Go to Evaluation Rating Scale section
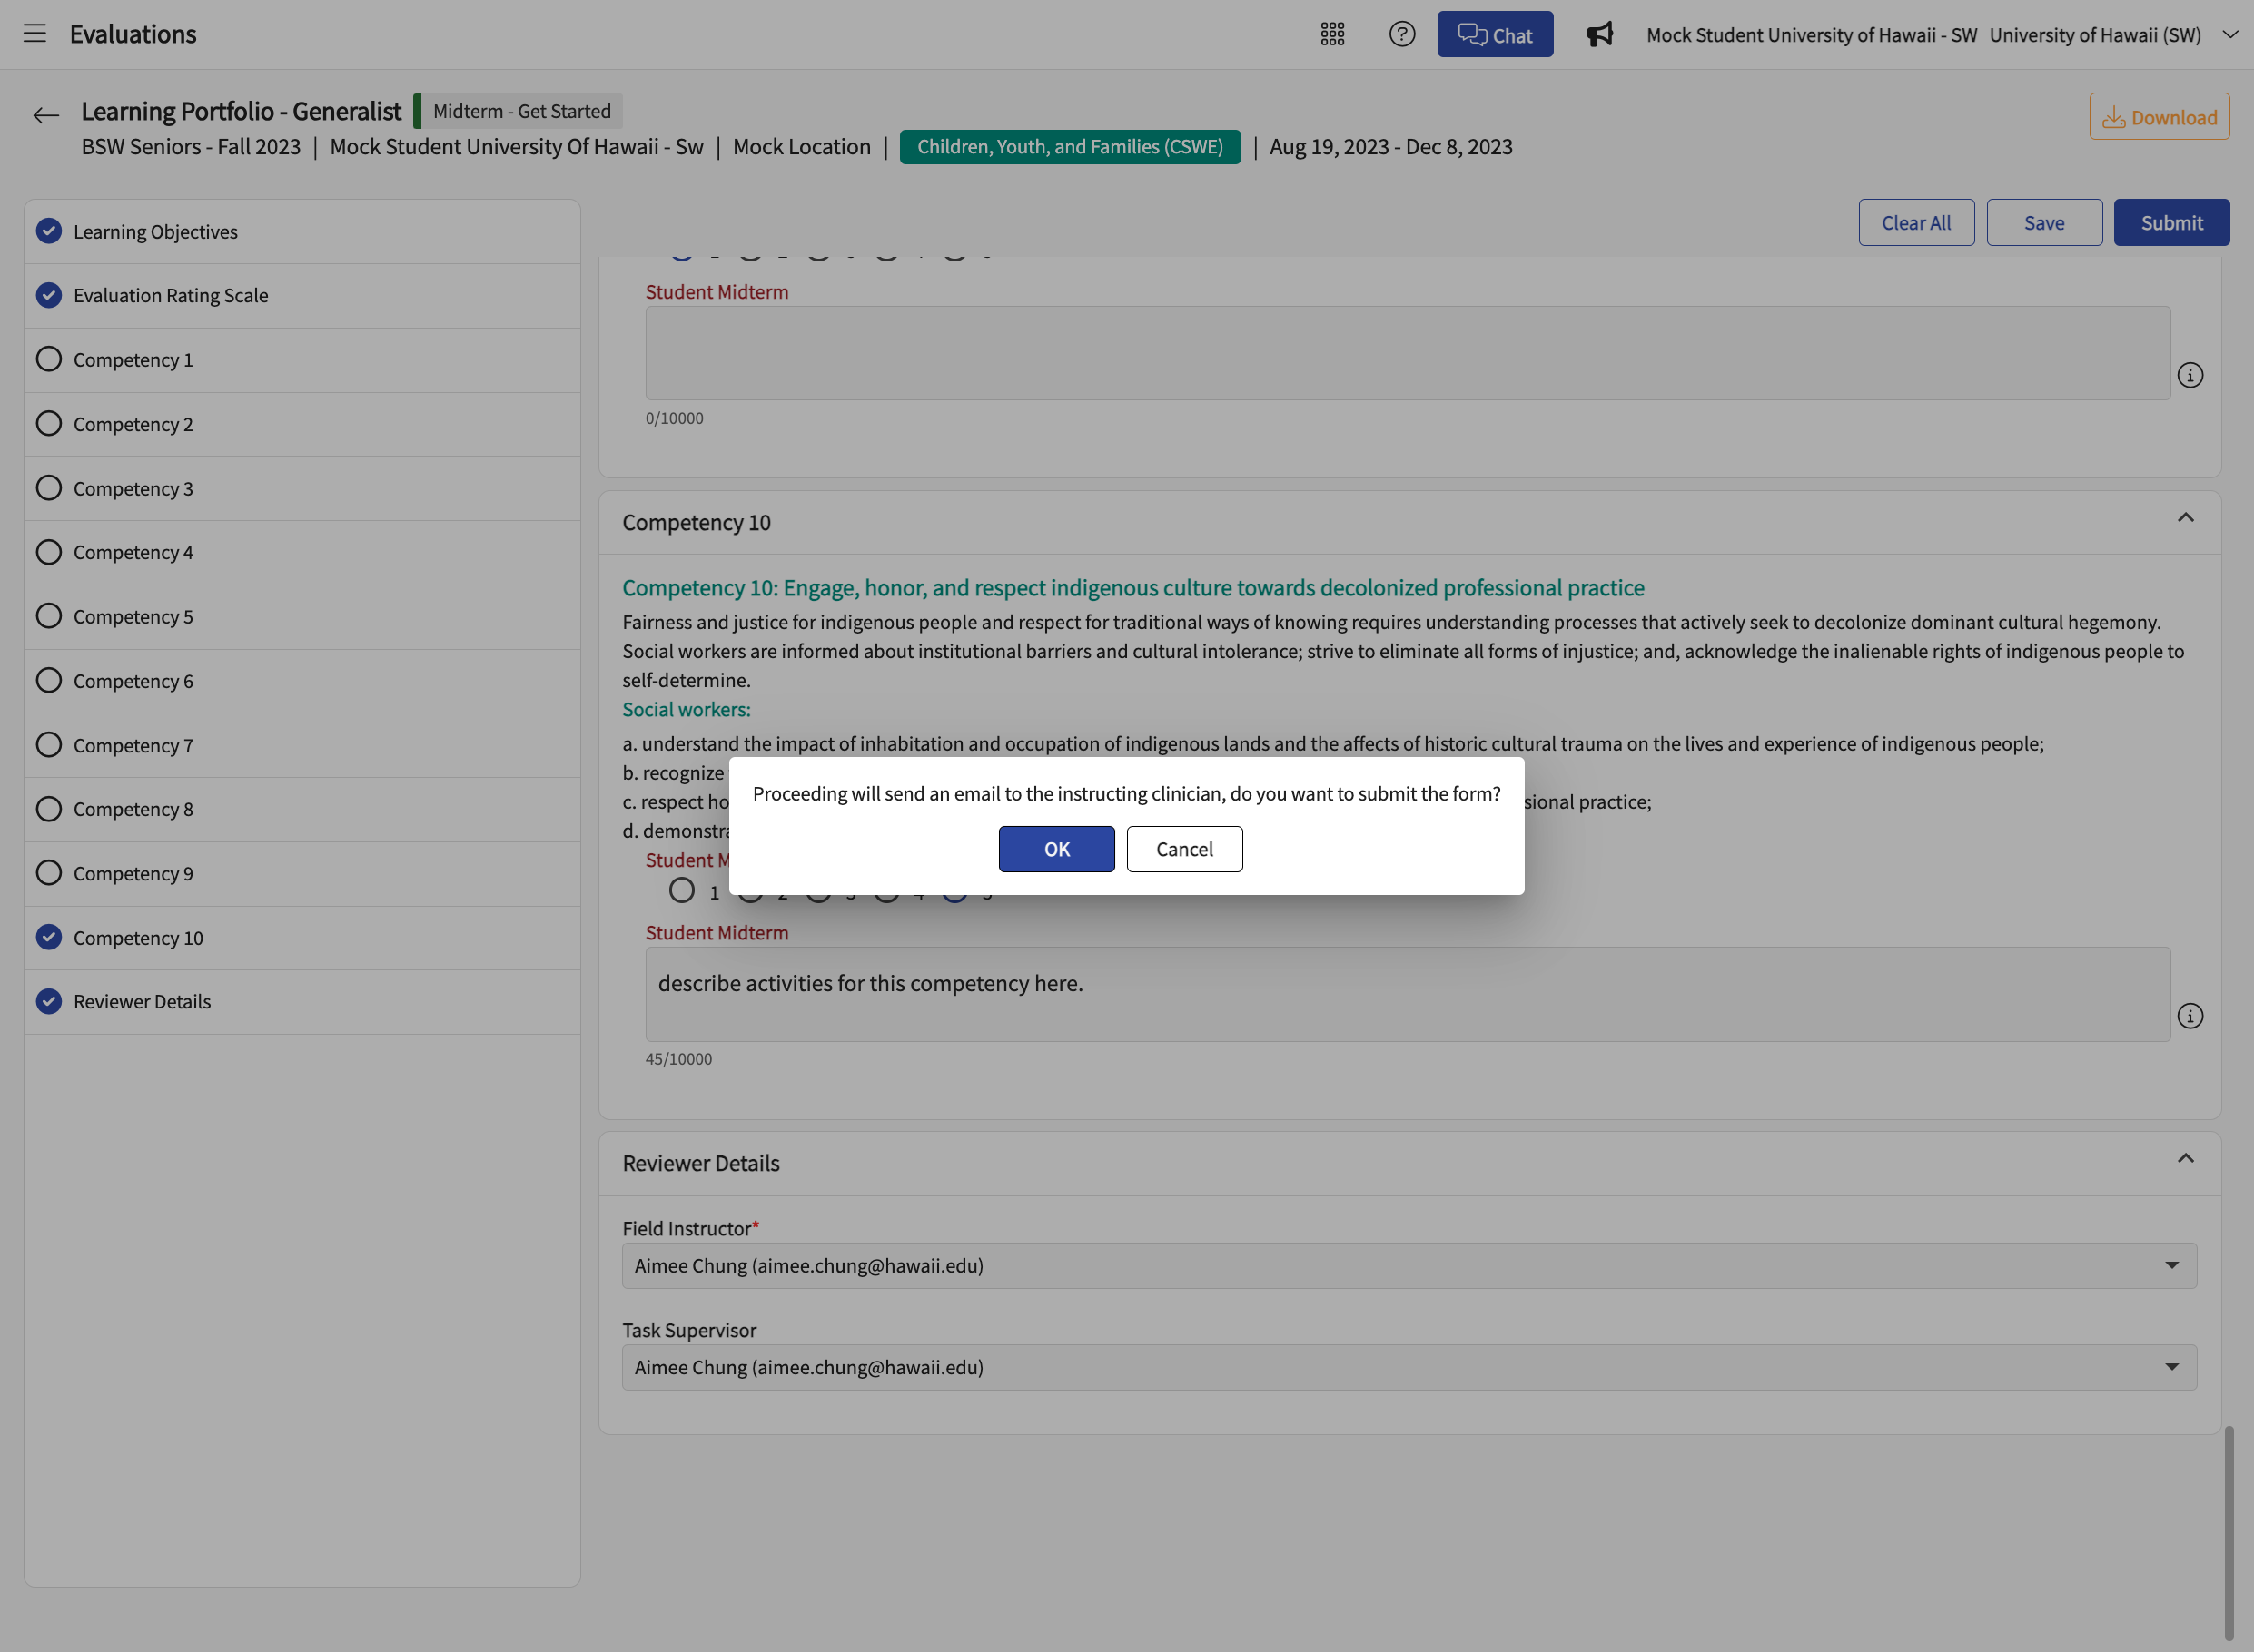 point(302,296)
